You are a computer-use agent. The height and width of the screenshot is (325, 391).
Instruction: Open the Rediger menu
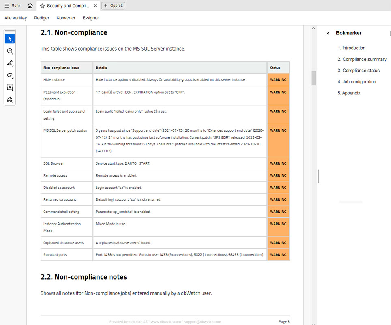[41, 18]
